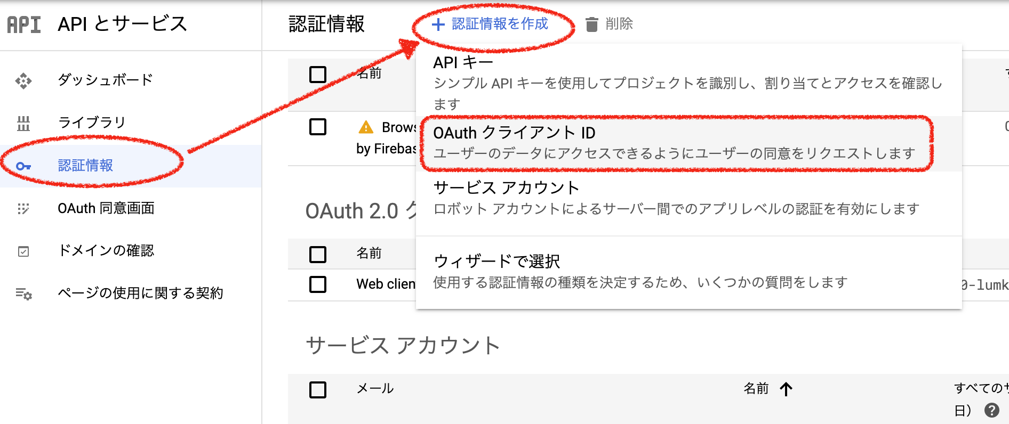
Task: Click the ライブラリ grid icon
Action: (x=23, y=124)
